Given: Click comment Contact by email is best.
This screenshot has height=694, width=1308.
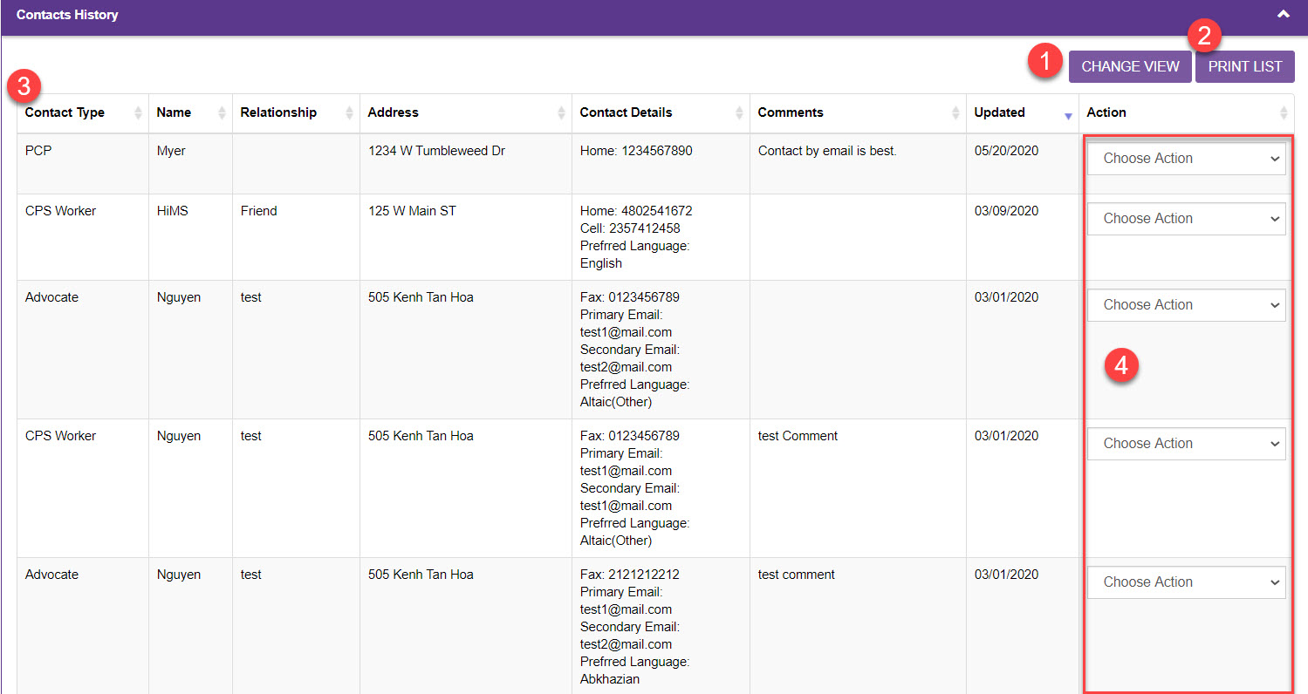Looking at the screenshot, I should click(827, 151).
